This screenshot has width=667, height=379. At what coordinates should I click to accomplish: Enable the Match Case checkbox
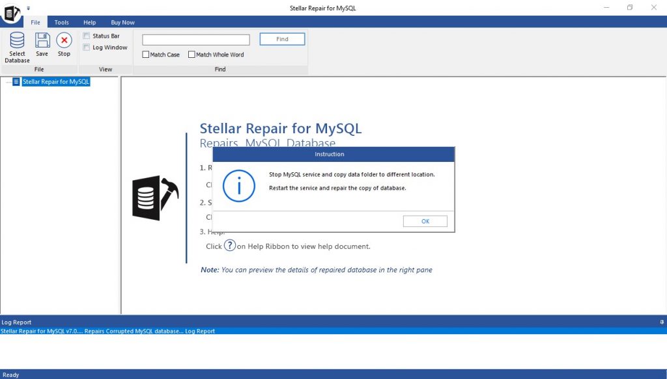tap(145, 55)
